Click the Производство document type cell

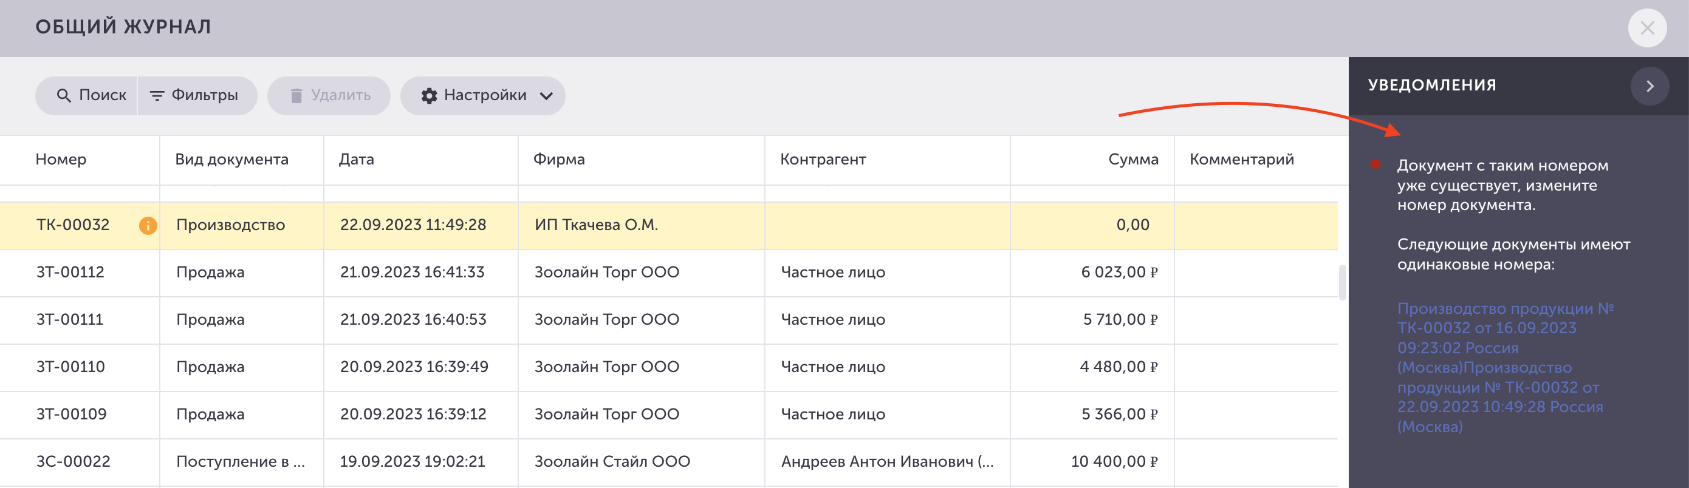(242, 225)
